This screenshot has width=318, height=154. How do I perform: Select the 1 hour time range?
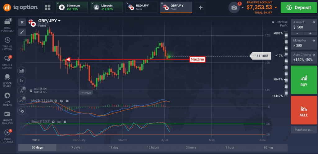click(x=229, y=147)
